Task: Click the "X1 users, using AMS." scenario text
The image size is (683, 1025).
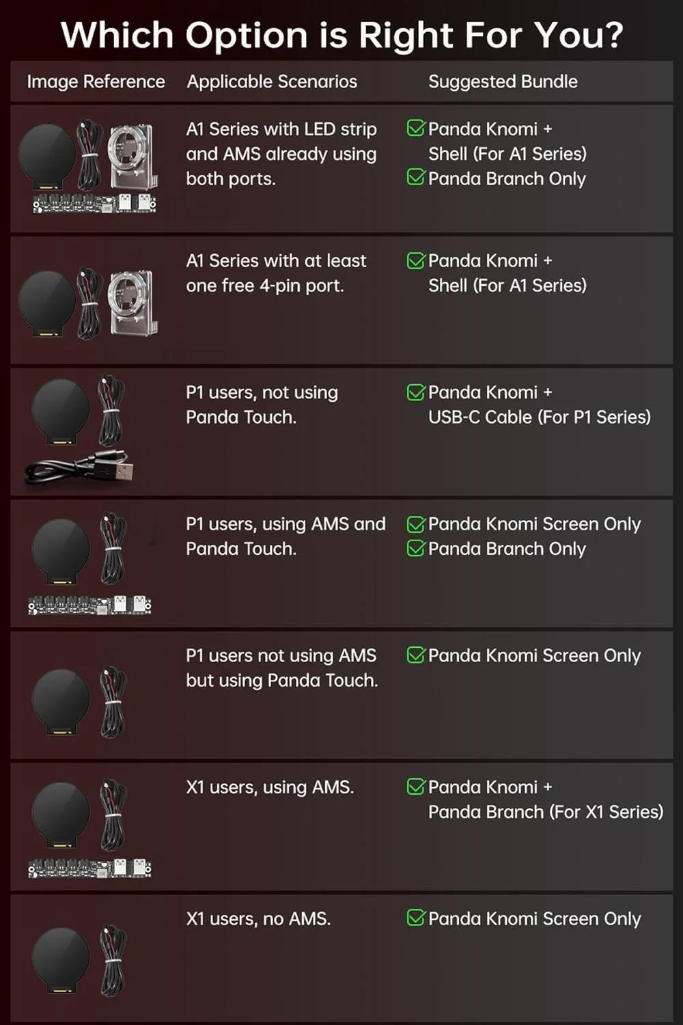Action: [270, 787]
